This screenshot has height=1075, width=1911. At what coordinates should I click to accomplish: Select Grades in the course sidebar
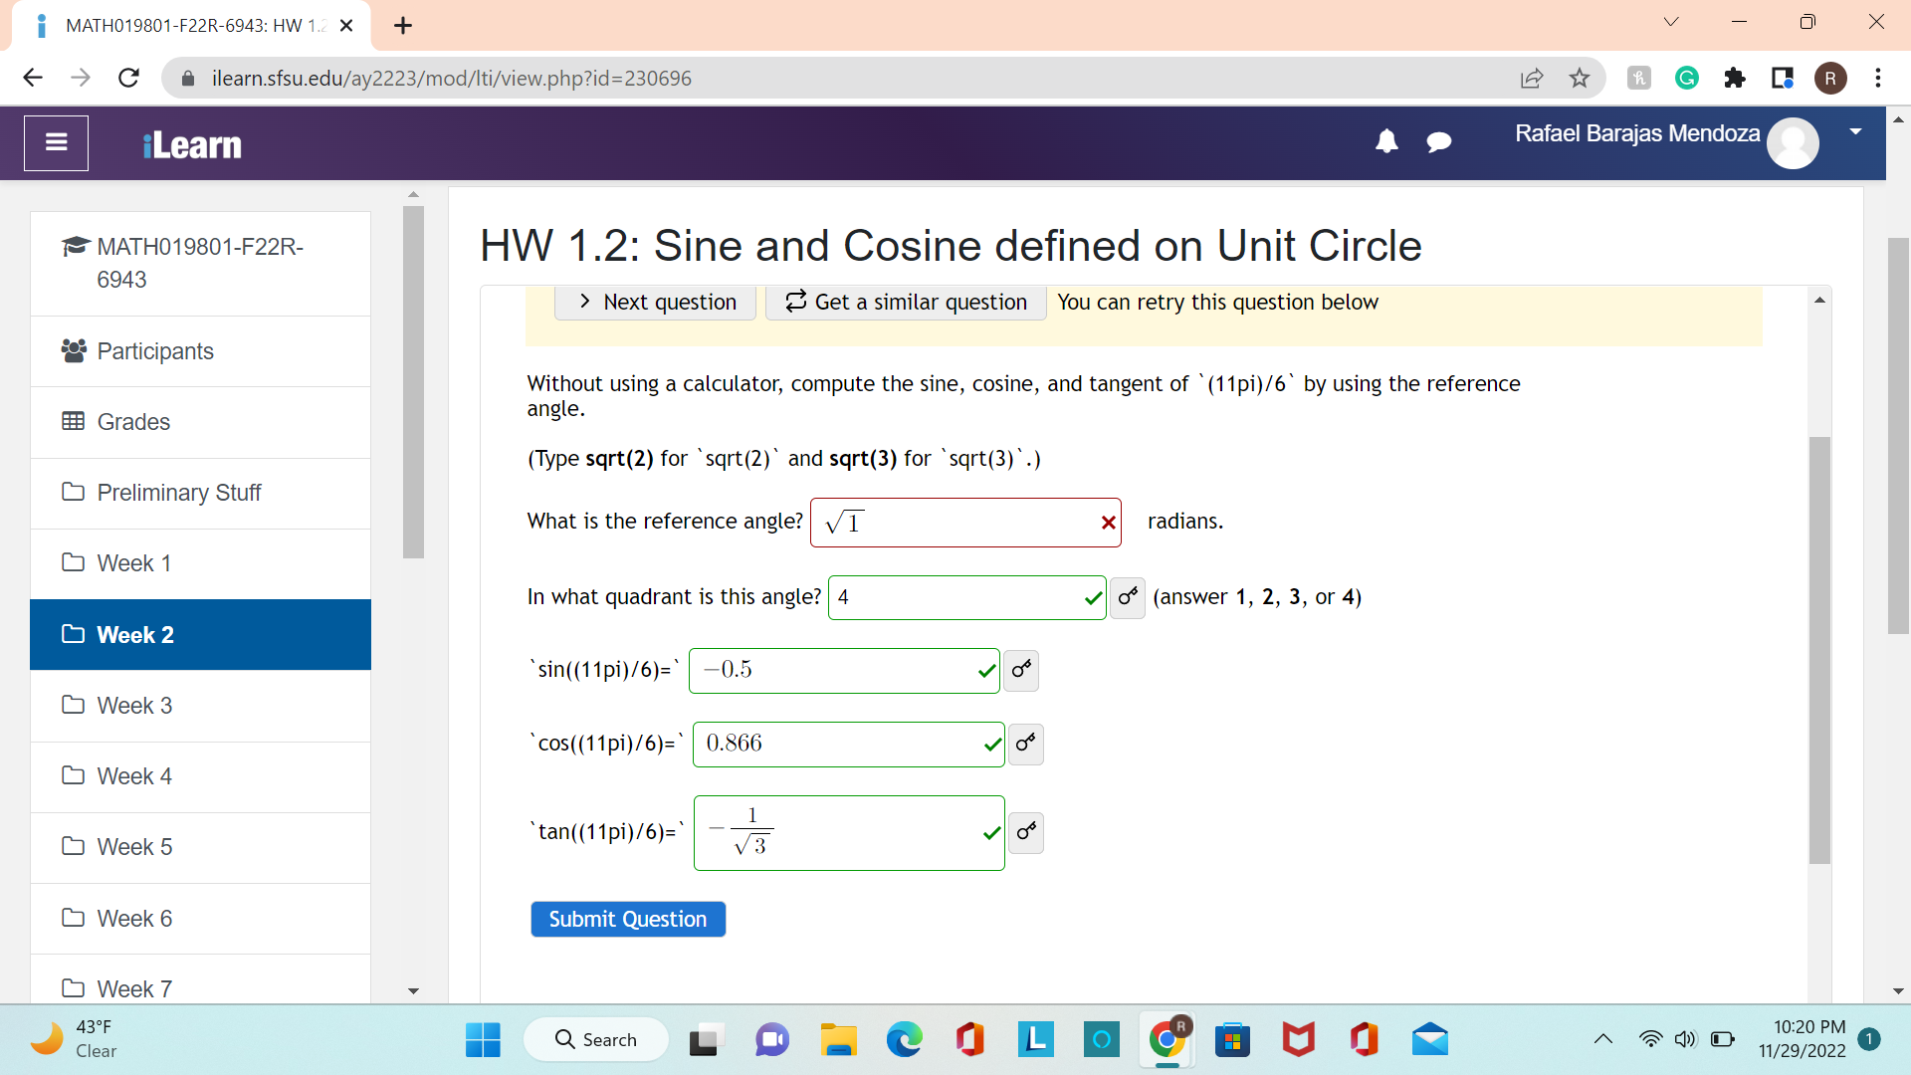133,422
